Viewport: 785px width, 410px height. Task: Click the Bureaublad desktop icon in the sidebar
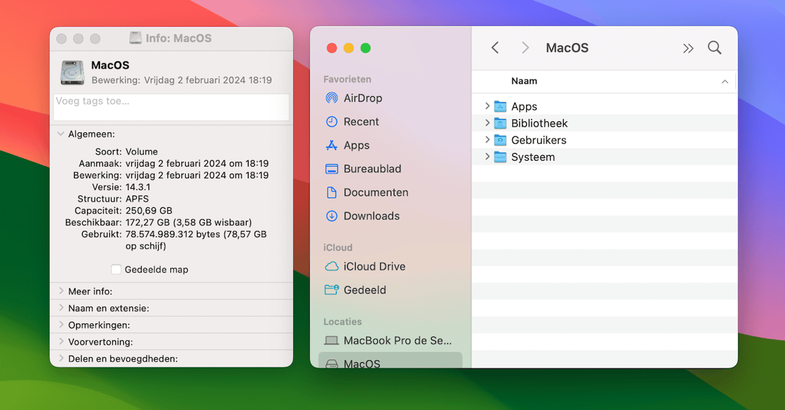(x=331, y=169)
